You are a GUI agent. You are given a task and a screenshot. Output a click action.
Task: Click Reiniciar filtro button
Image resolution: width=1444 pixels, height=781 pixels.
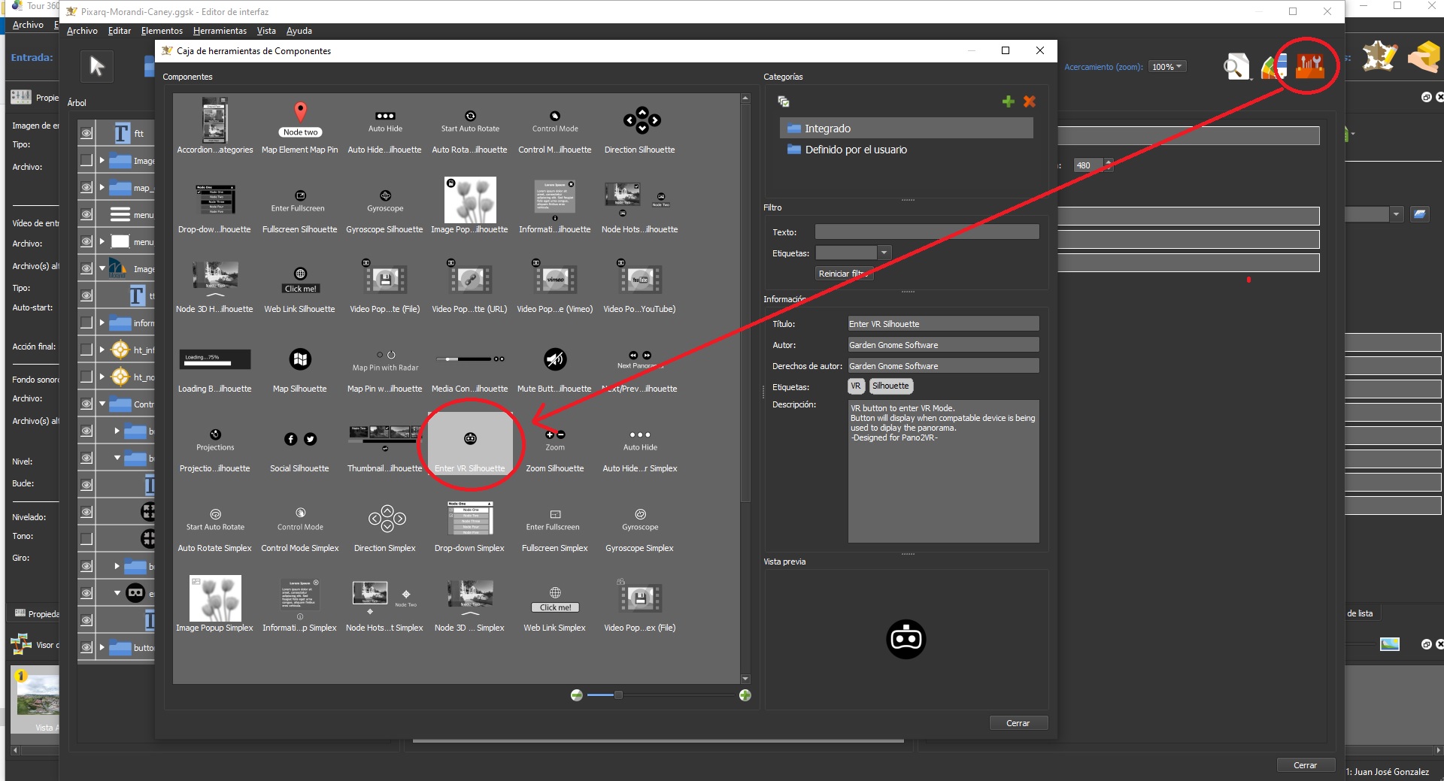pyautogui.click(x=845, y=274)
